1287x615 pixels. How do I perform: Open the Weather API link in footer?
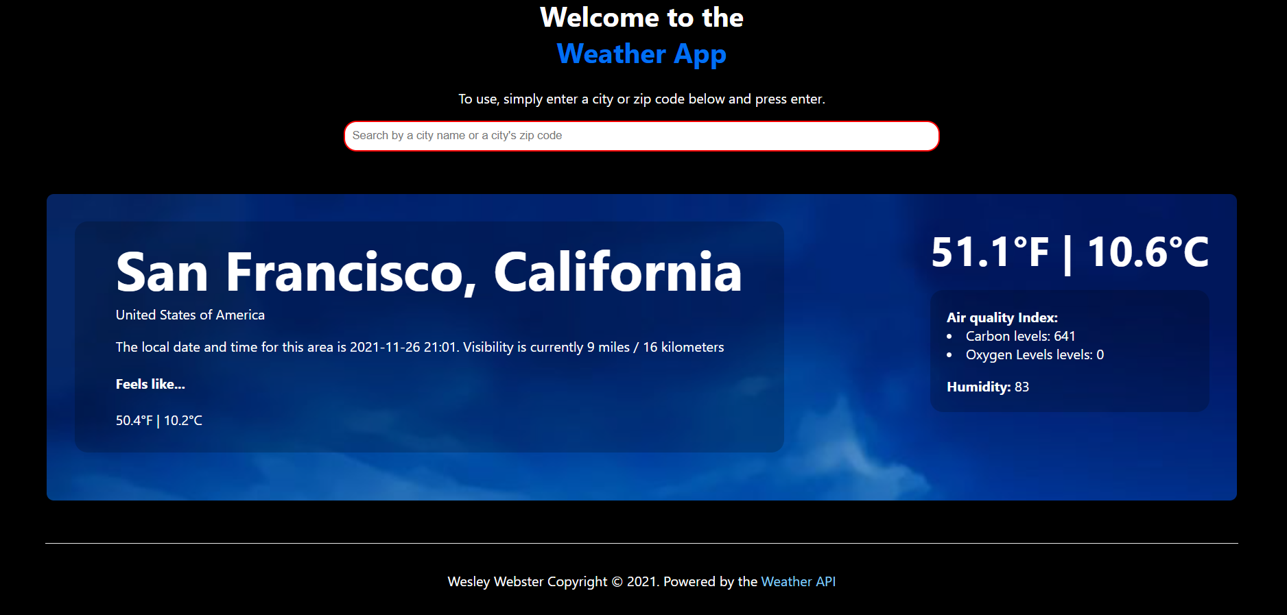(x=798, y=581)
